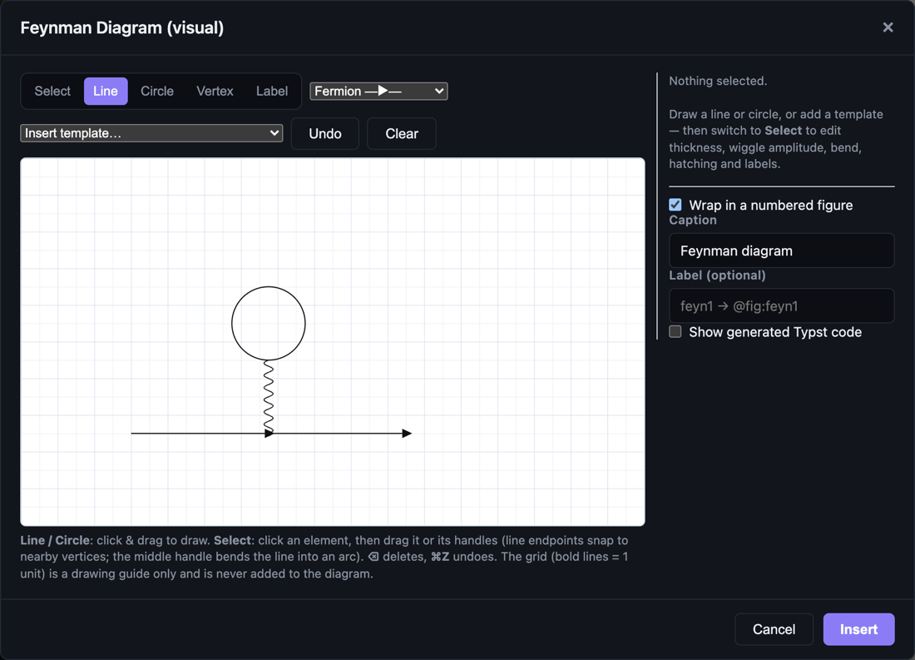Edit the Caption field text

(x=781, y=251)
